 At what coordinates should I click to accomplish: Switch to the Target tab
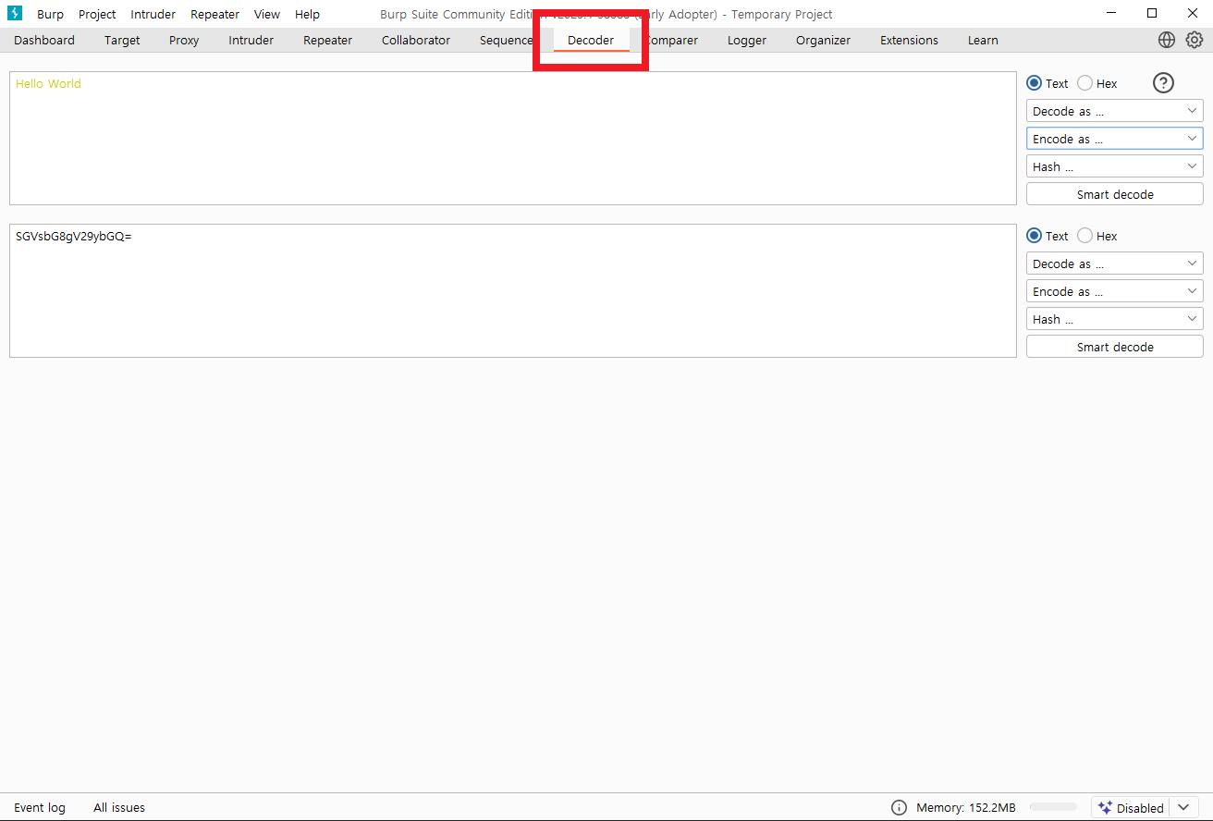pyautogui.click(x=122, y=40)
